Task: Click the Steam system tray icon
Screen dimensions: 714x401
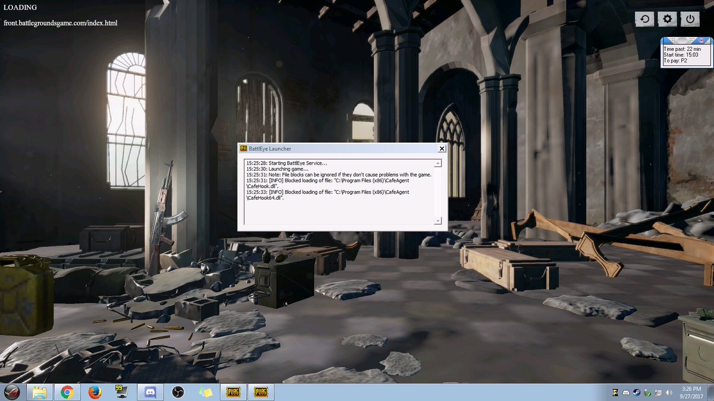Action: click(637, 393)
